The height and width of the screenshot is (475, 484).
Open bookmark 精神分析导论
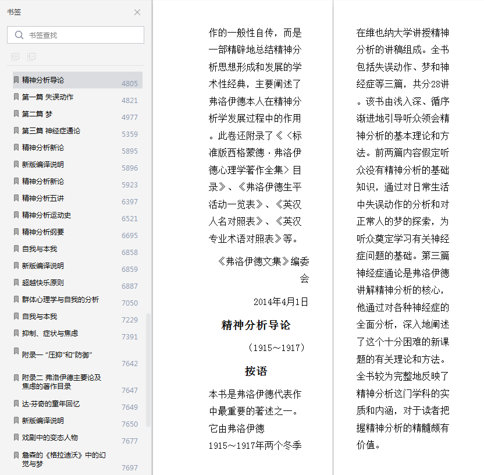pyautogui.click(x=77, y=80)
